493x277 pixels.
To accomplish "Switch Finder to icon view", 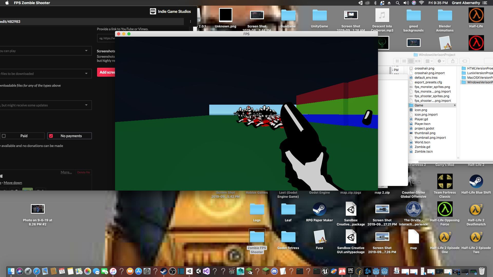I will coord(397,61).
